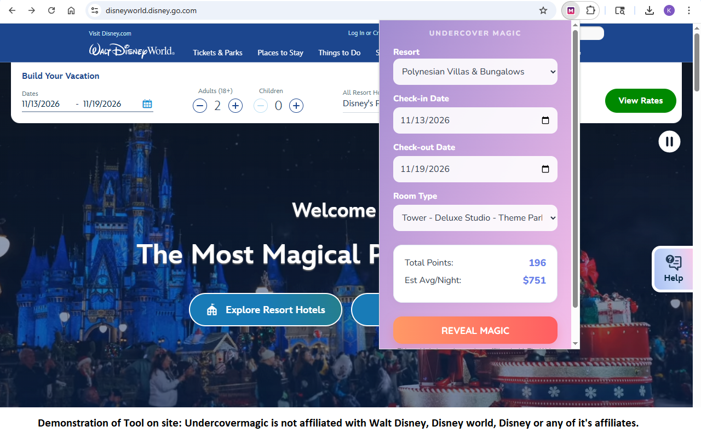Open the Downloads icon
Viewport: 701px width, 438px height.
click(x=649, y=10)
